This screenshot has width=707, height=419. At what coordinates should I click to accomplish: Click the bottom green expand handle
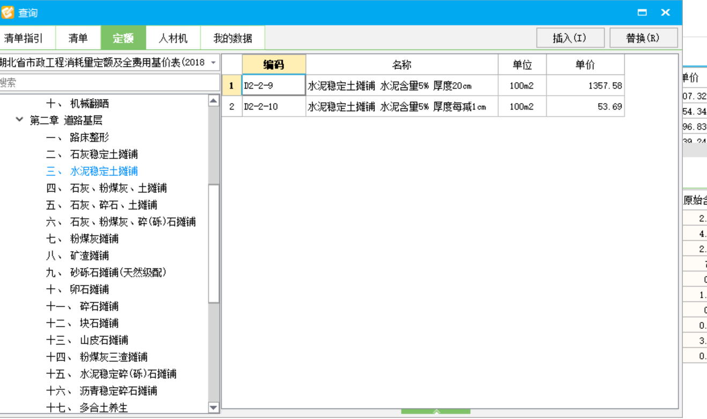436,411
